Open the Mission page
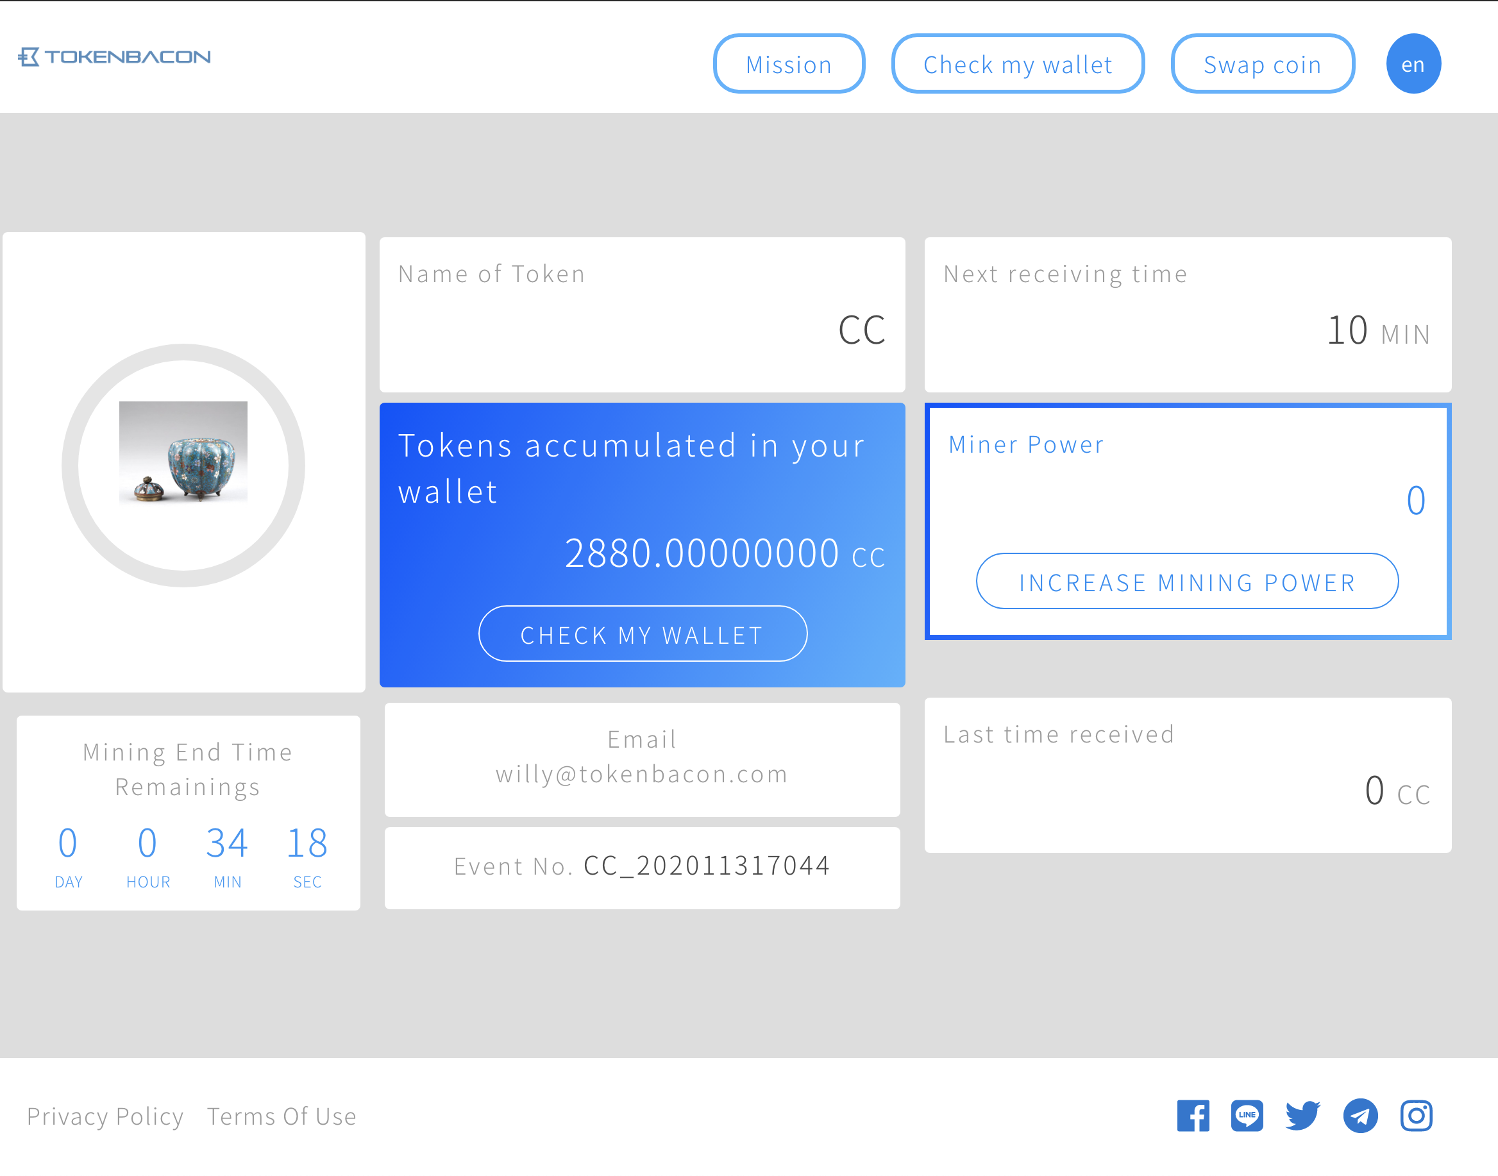This screenshot has width=1498, height=1176. point(789,63)
